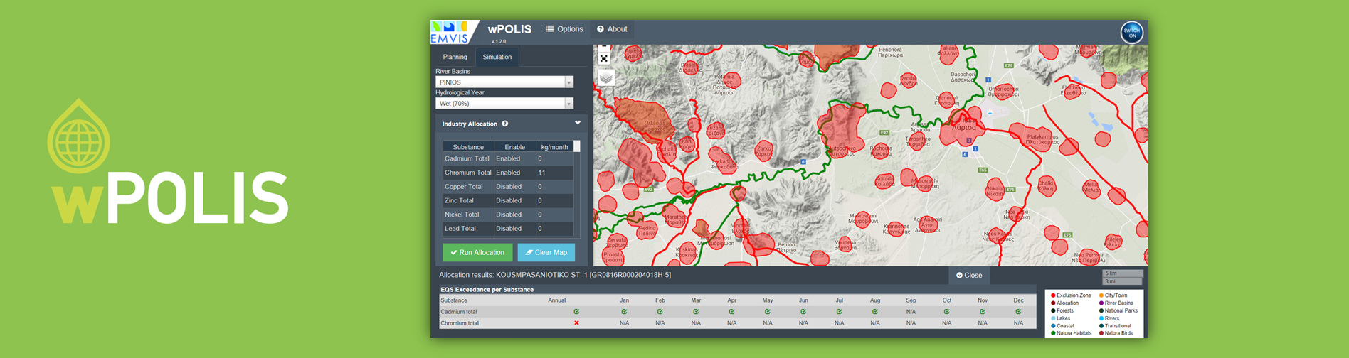Switch to the Planning tab
This screenshot has height=358, width=1349.
click(455, 57)
